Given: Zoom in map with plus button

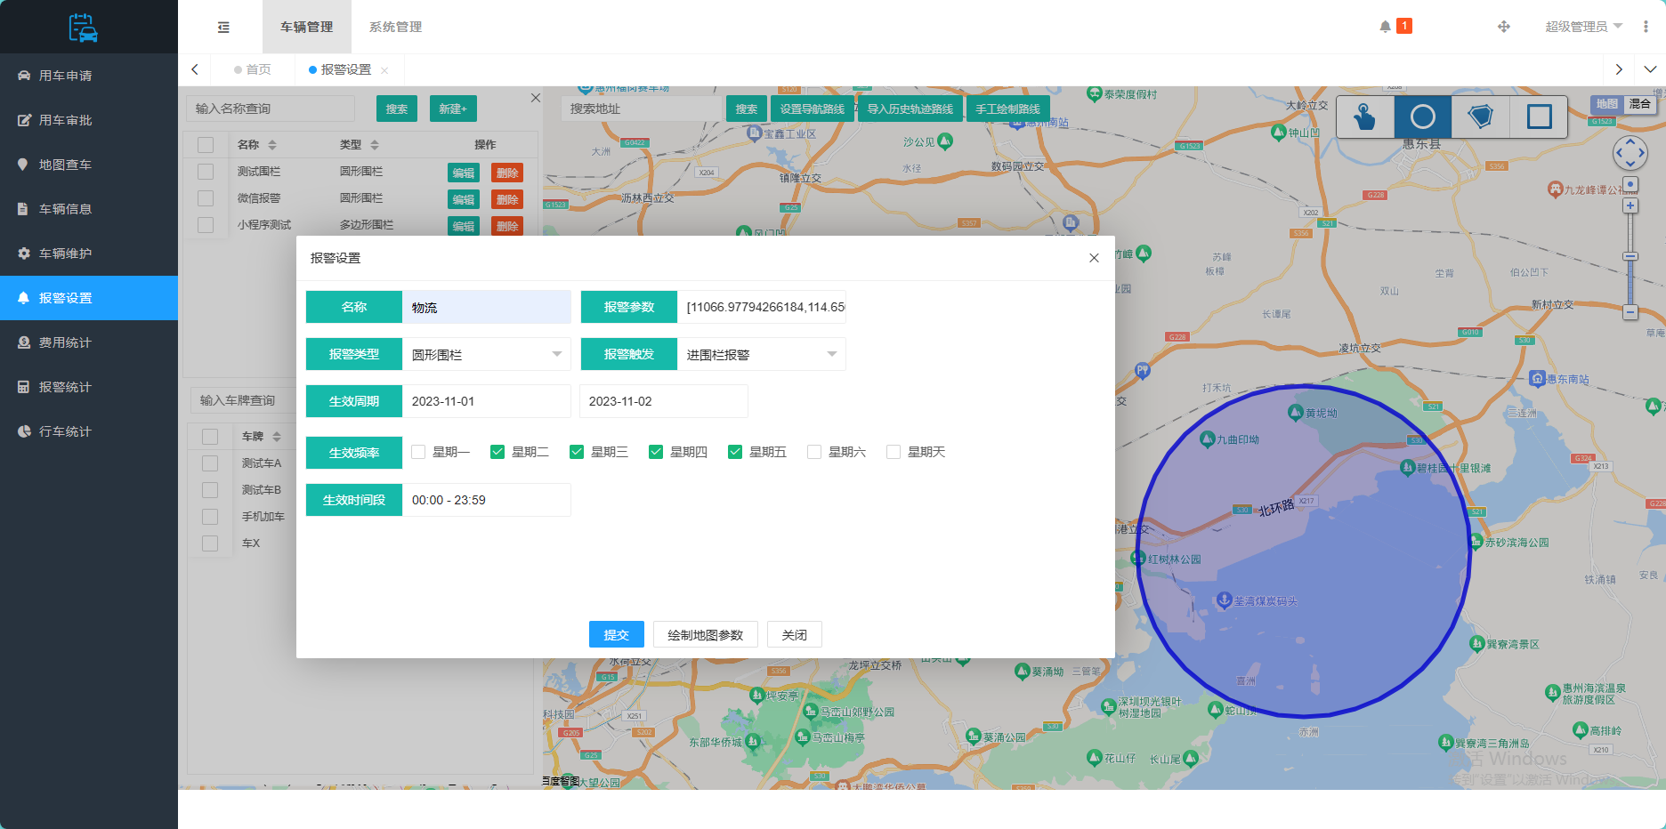Looking at the screenshot, I should click(x=1630, y=205).
